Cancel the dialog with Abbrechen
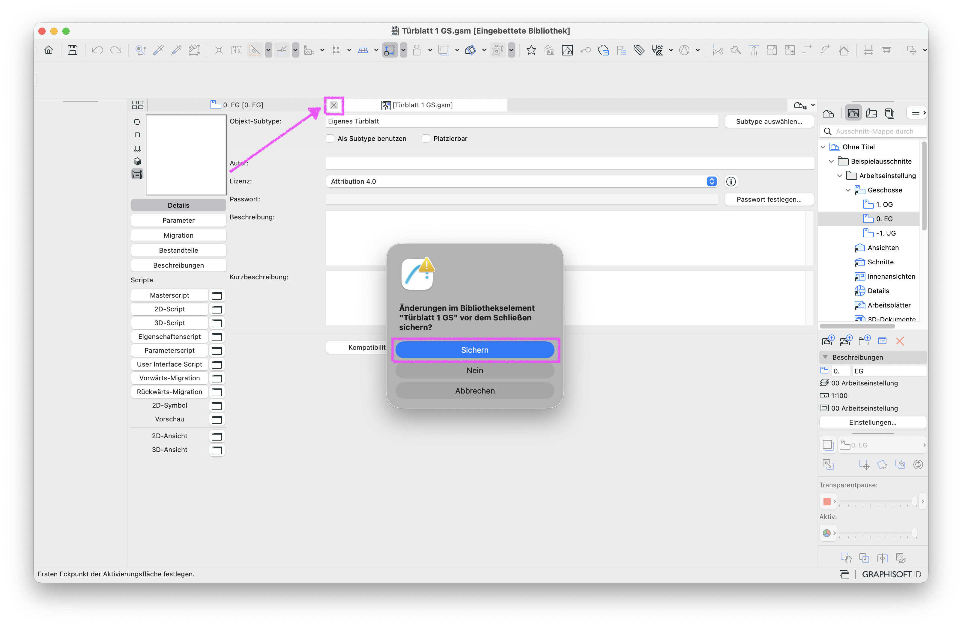The image size is (962, 627). point(474,391)
